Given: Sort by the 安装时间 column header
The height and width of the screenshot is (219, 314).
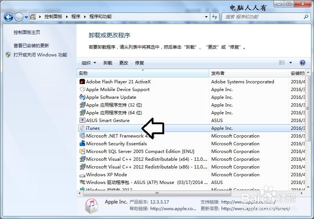Looking at the screenshot, I should click(x=297, y=73).
